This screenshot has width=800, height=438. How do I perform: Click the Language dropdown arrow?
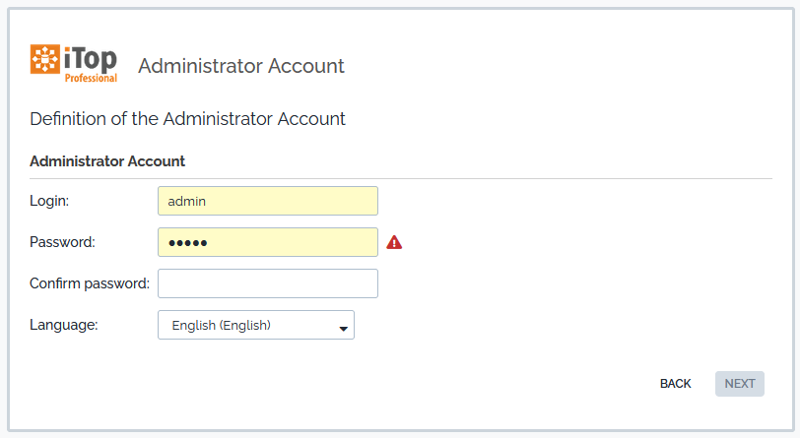pyautogui.click(x=344, y=328)
